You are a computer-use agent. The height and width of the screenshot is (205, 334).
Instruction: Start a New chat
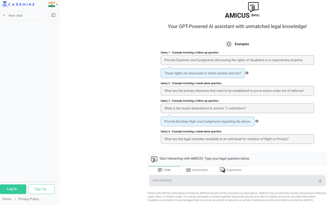(x=23, y=15)
